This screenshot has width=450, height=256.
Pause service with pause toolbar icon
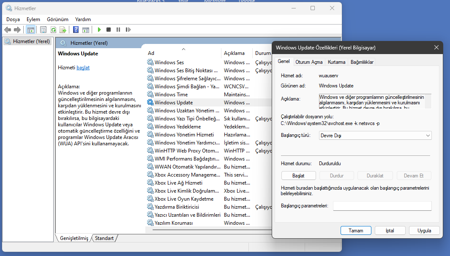click(x=118, y=30)
